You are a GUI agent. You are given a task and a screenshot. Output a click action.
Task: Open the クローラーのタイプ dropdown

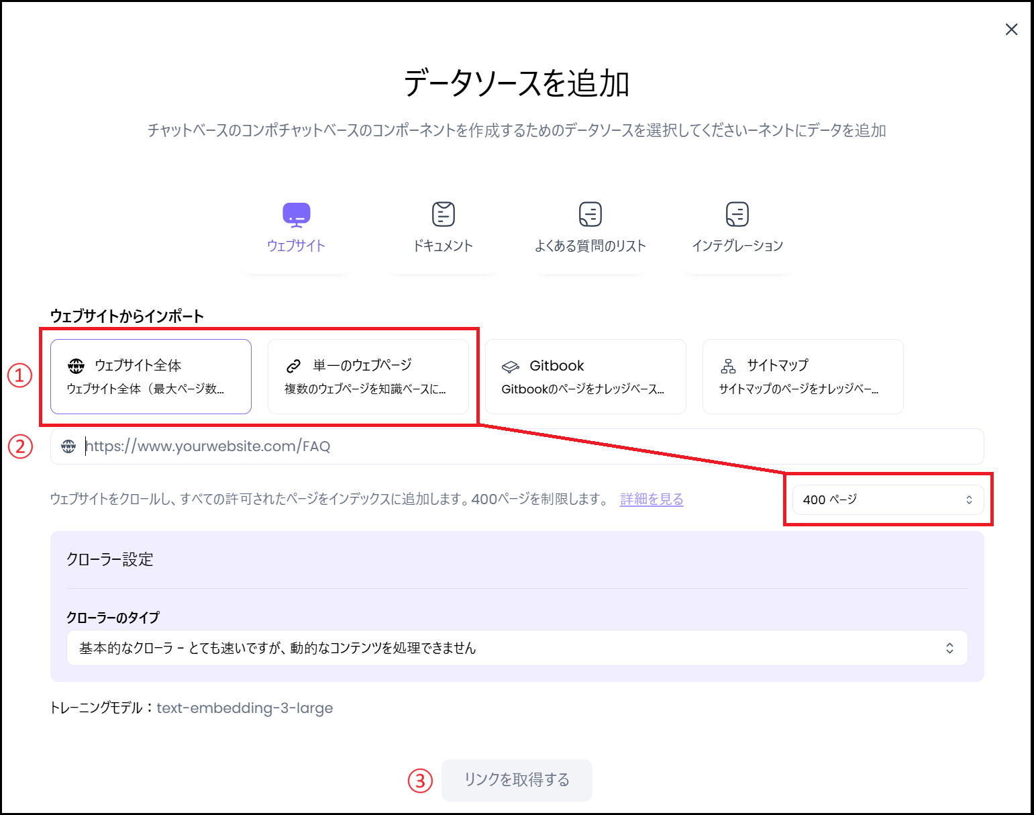[x=516, y=648]
